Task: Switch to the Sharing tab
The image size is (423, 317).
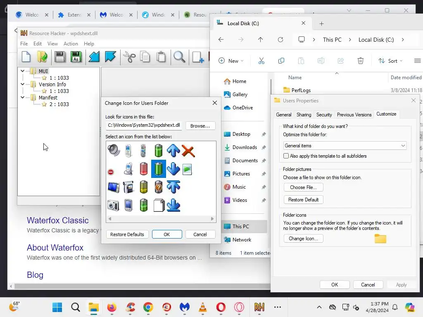Action: (x=304, y=115)
